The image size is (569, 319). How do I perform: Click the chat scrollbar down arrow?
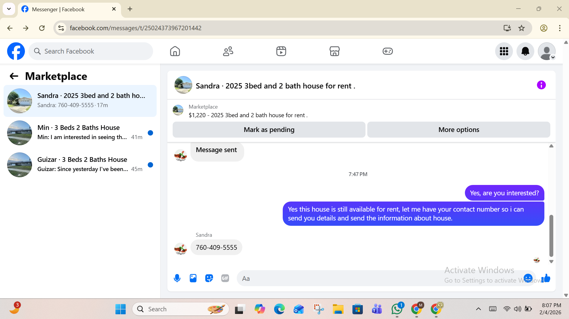pos(551,262)
